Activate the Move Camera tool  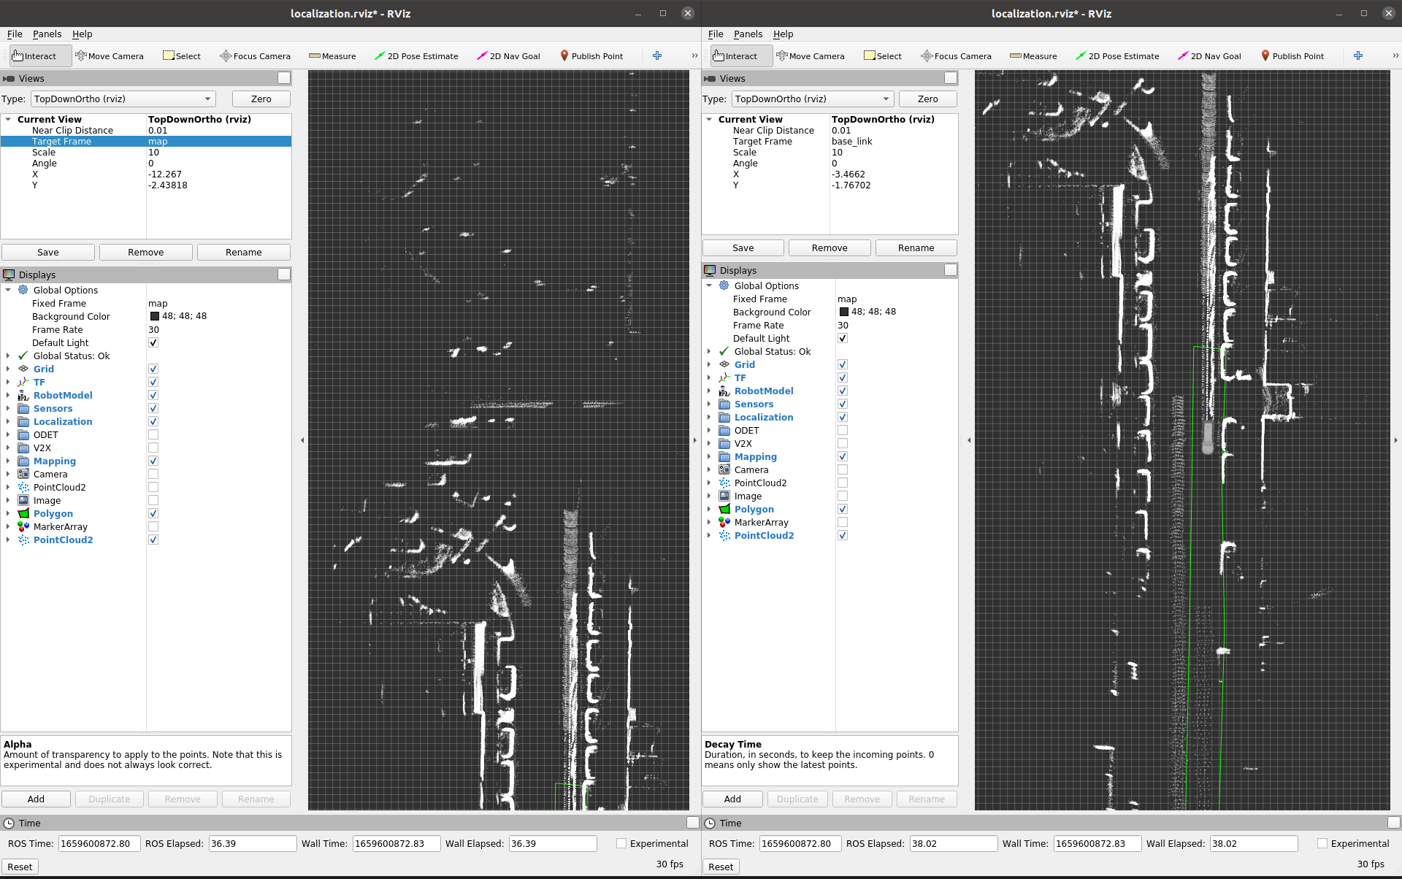click(110, 55)
